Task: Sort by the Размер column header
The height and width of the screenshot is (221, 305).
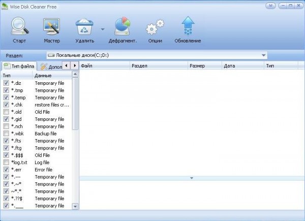Action: point(205,66)
